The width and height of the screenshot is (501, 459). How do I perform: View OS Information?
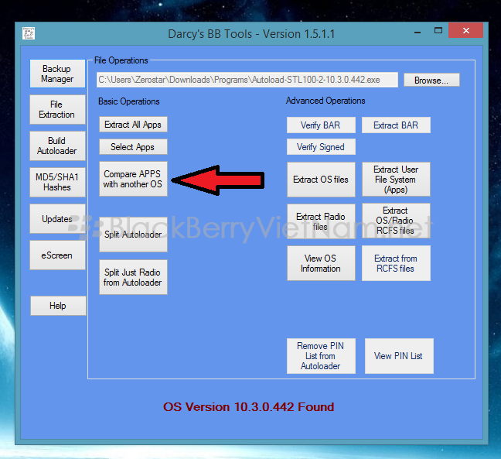(321, 263)
